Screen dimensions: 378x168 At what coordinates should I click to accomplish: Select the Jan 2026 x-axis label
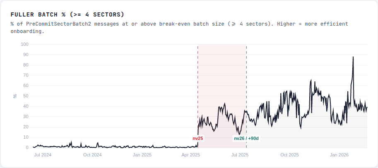[x=339, y=155]
